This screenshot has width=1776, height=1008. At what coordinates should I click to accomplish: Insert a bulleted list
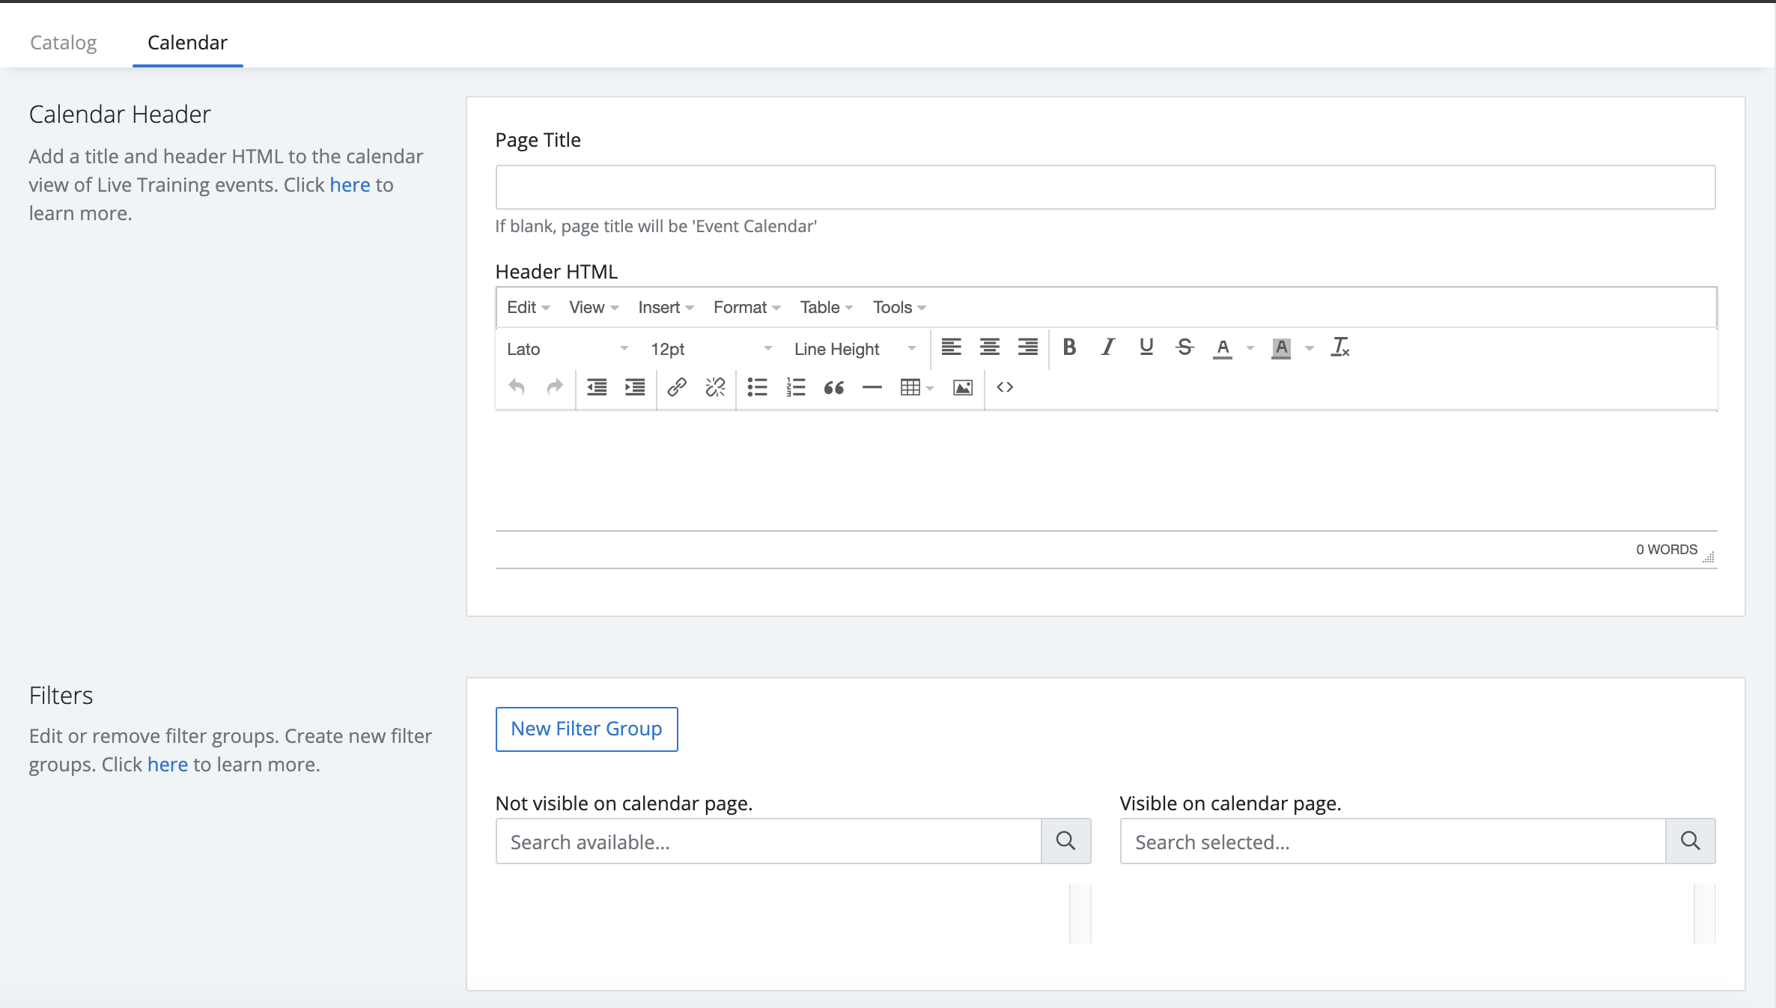coord(757,387)
